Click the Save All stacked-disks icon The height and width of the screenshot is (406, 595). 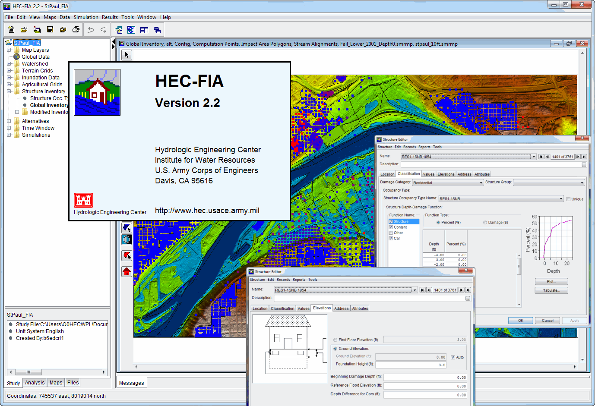pyautogui.click(x=63, y=30)
